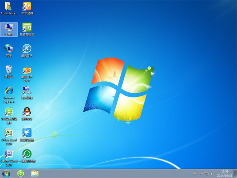Launch the Office Word 2007 shortcut
This screenshot has width=237, height=178.
(x=9, y=158)
